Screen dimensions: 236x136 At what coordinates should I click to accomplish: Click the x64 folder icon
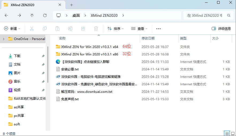click(58, 47)
